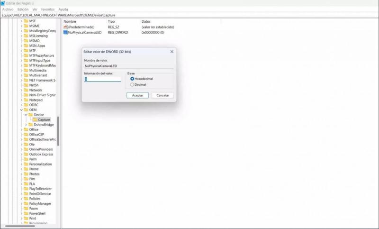Click the PowerShell folder icon
379x229 pixels.
pyautogui.click(x=26, y=213)
